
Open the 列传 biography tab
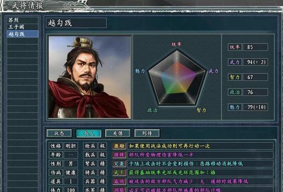tap(147, 133)
